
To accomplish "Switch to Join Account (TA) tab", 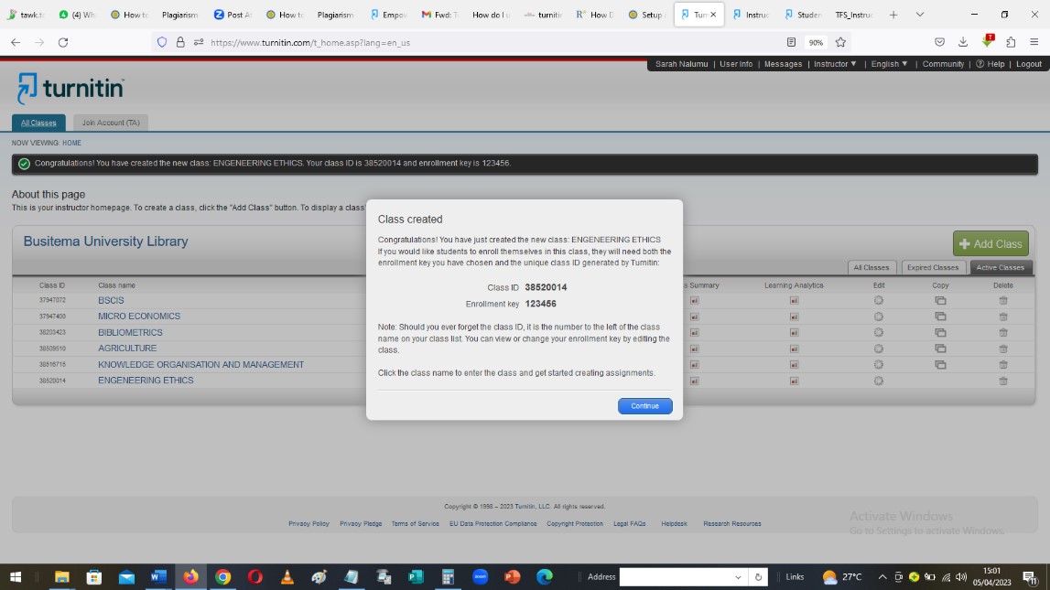I will pos(111,123).
